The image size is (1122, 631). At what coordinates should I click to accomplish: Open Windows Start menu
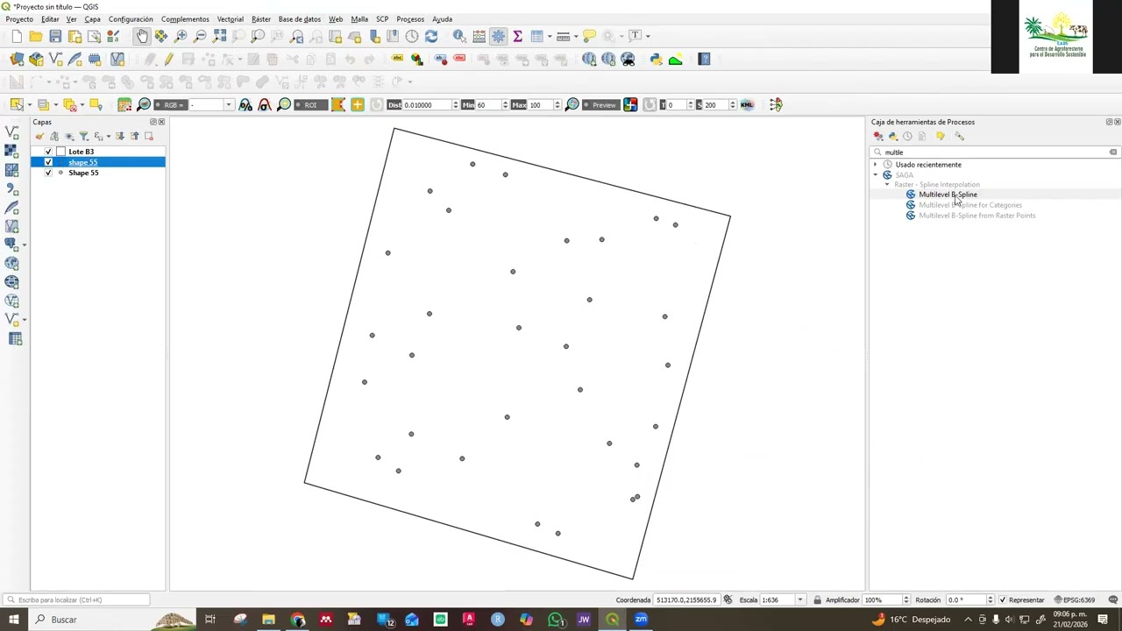tap(14, 620)
